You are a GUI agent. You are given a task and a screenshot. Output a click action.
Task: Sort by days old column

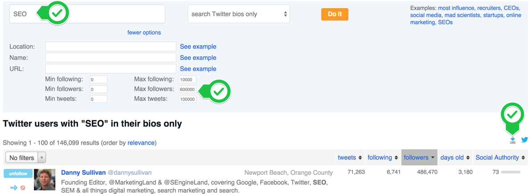click(x=455, y=157)
